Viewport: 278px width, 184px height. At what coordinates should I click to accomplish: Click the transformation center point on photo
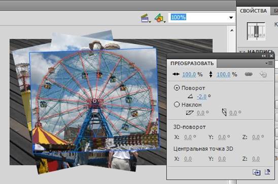(95, 101)
